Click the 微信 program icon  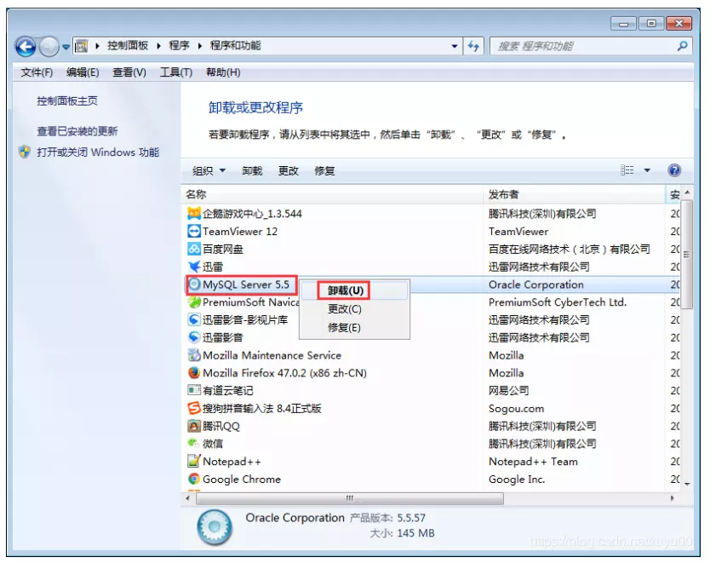pyautogui.click(x=194, y=444)
